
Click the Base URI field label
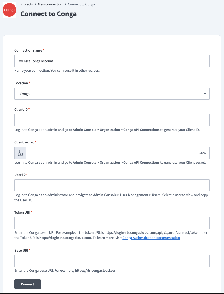(x=21, y=250)
